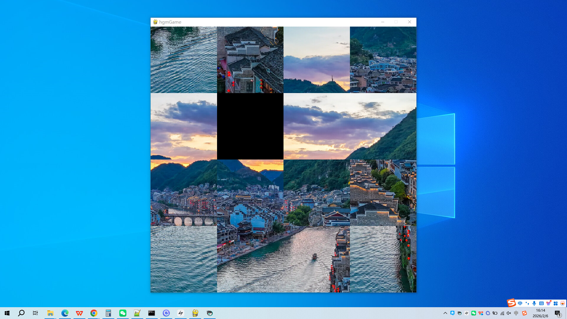Open WPS Office from the taskbar
Image resolution: width=567 pixels, height=319 pixels.
coord(79,313)
